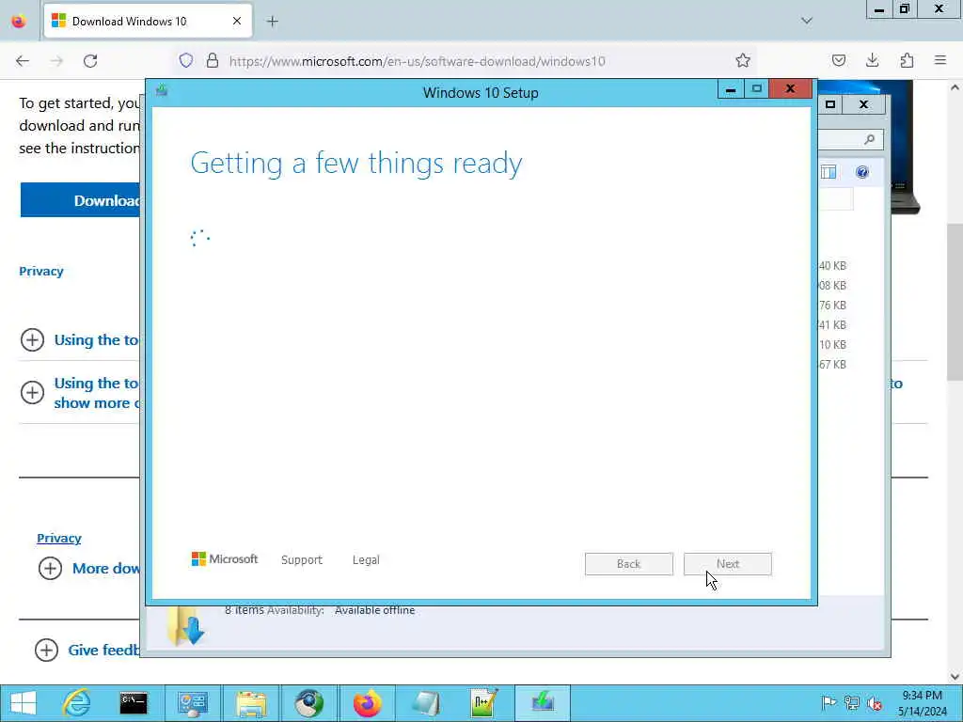Image resolution: width=963 pixels, height=722 pixels.
Task: Close the Windows 10 Setup window
Action: [790, 89]
